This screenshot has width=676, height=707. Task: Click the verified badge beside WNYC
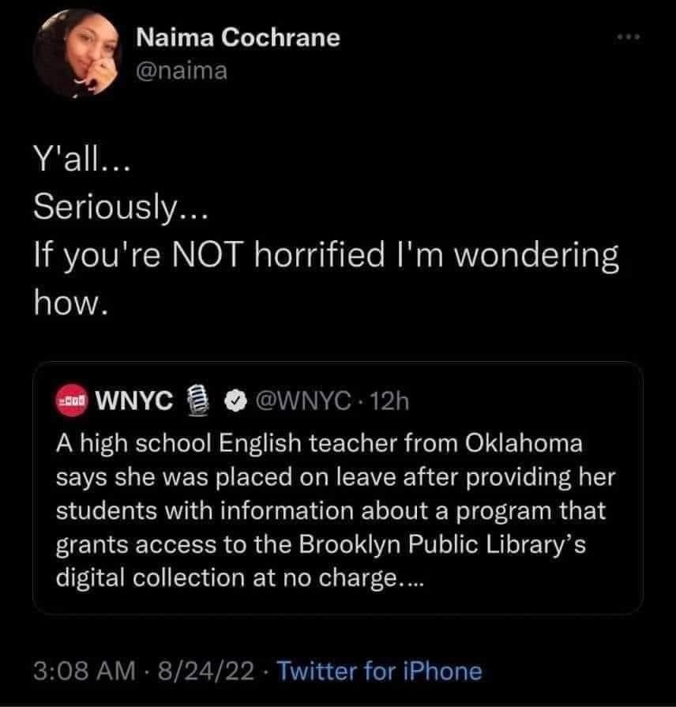tap(234, 402)
